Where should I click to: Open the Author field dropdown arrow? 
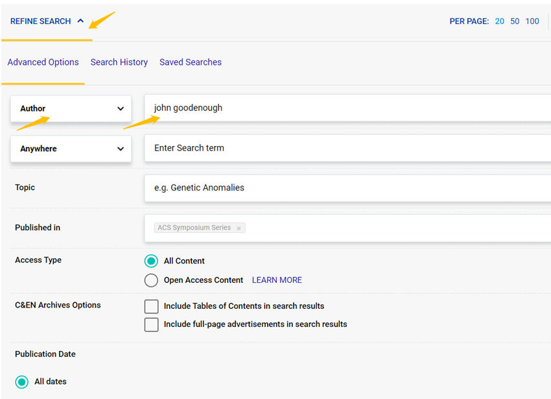(121, 109)
